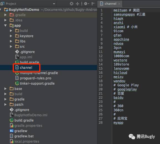
Task: Expand the root-level build folder
Action: point(6,94)
